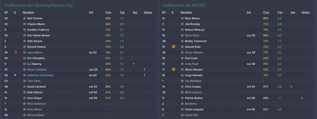Image resolution: width=317 pixels, height=119 pixels.
Task: Sort Kansas City players by Nombre header
Action: click(28, 12)
